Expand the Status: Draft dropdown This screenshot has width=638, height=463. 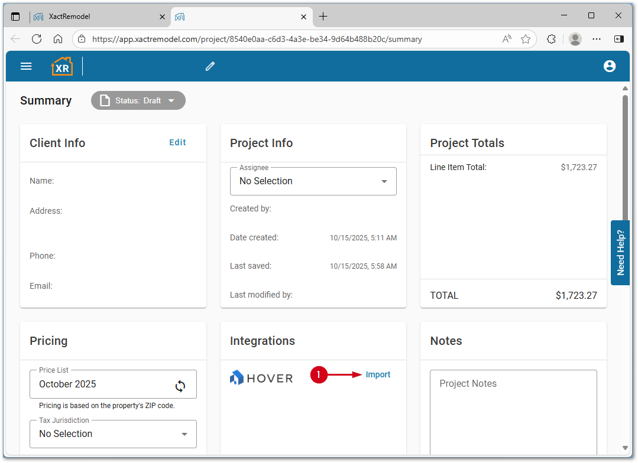pos(138,100)
